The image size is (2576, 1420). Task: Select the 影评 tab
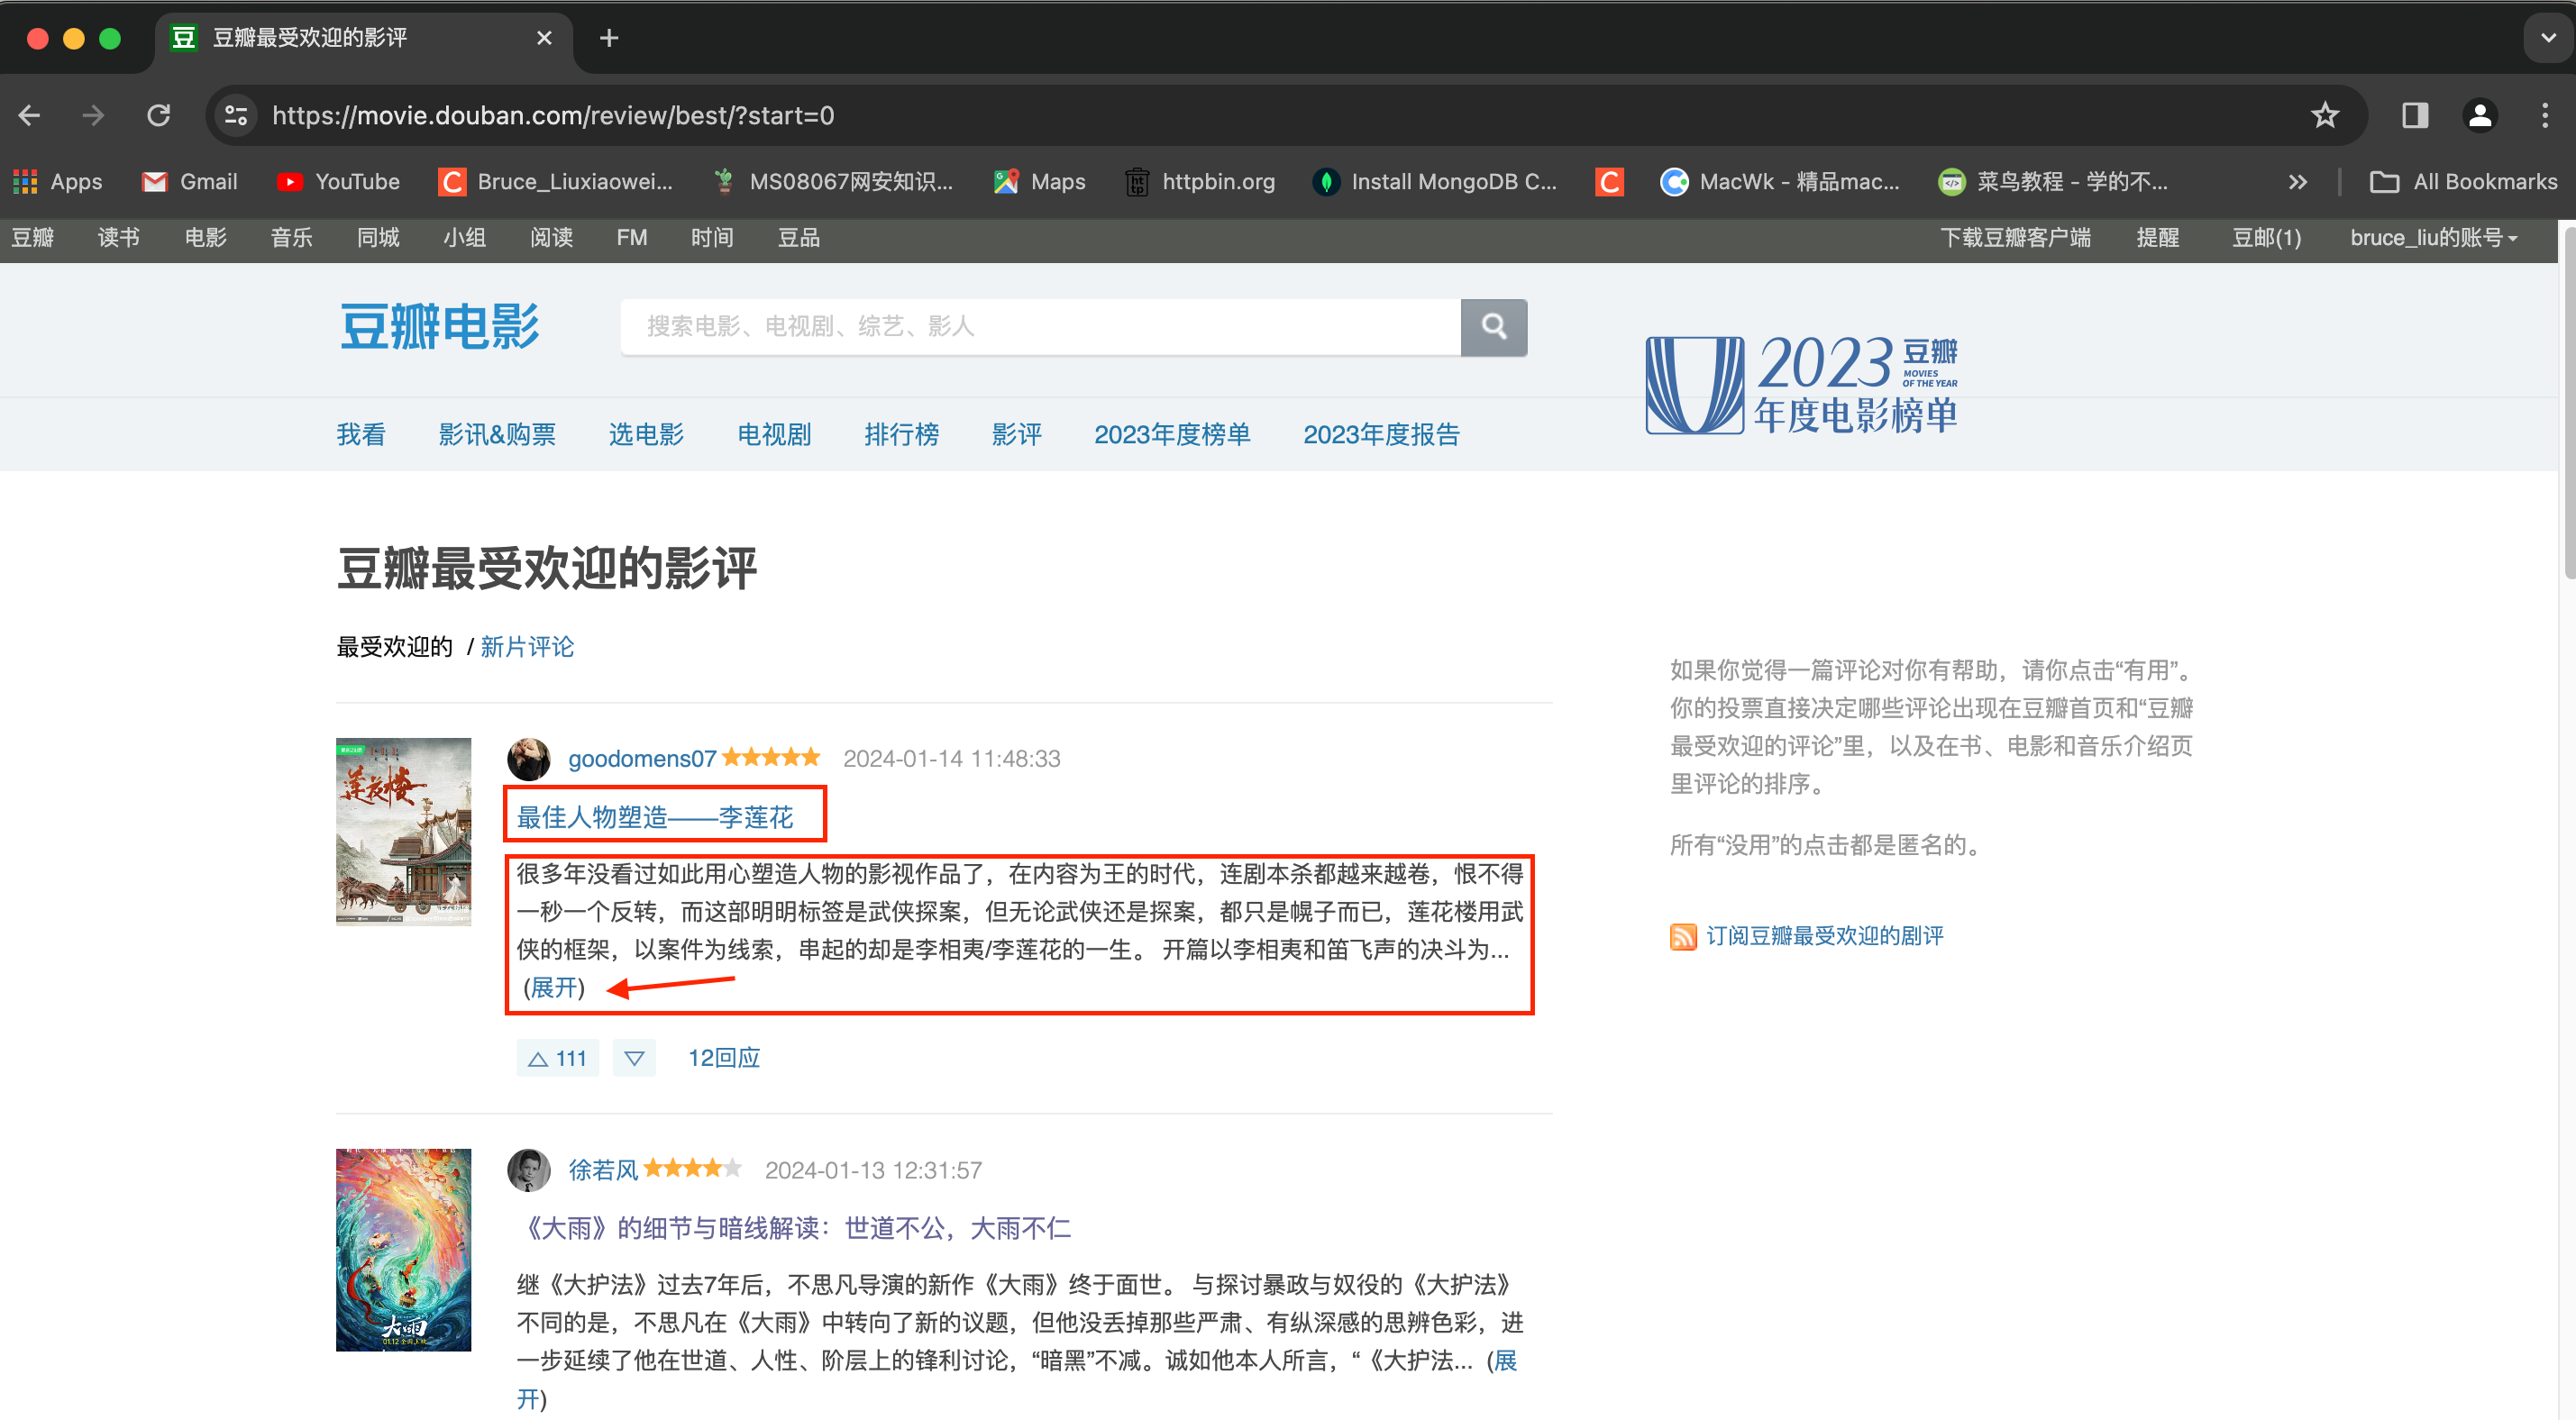click(1017, 434)
